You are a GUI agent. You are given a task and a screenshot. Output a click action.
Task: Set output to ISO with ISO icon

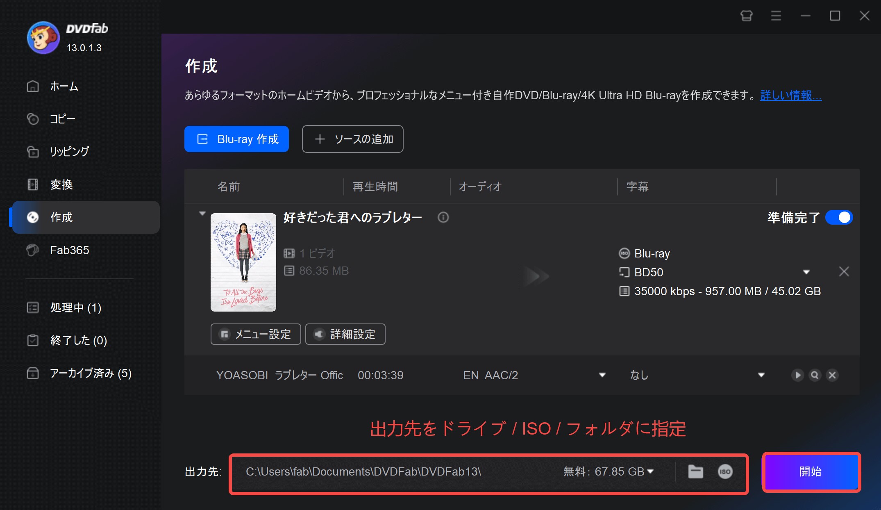(x=725, y=471)
